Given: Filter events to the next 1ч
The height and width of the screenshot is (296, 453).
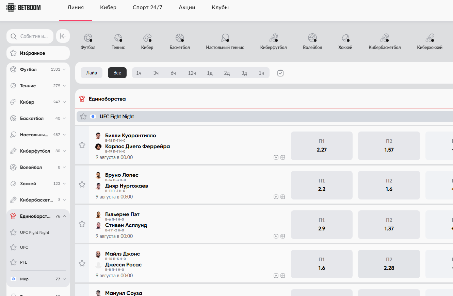Looking at the screenshot, I should point(139,73).
